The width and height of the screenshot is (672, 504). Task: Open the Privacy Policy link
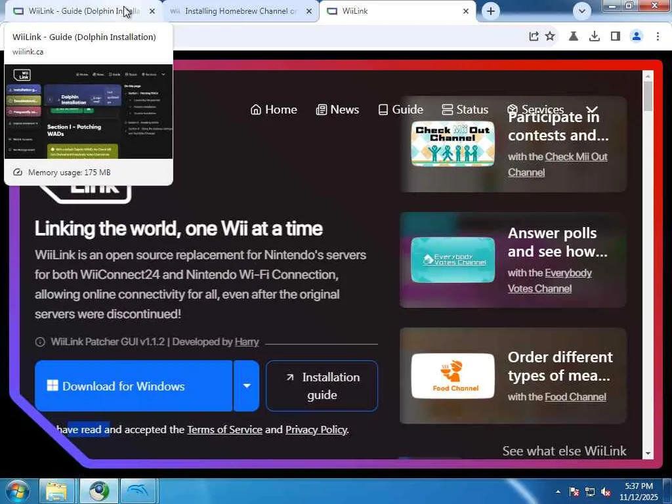pyautogui.click(x=316, y=429)
